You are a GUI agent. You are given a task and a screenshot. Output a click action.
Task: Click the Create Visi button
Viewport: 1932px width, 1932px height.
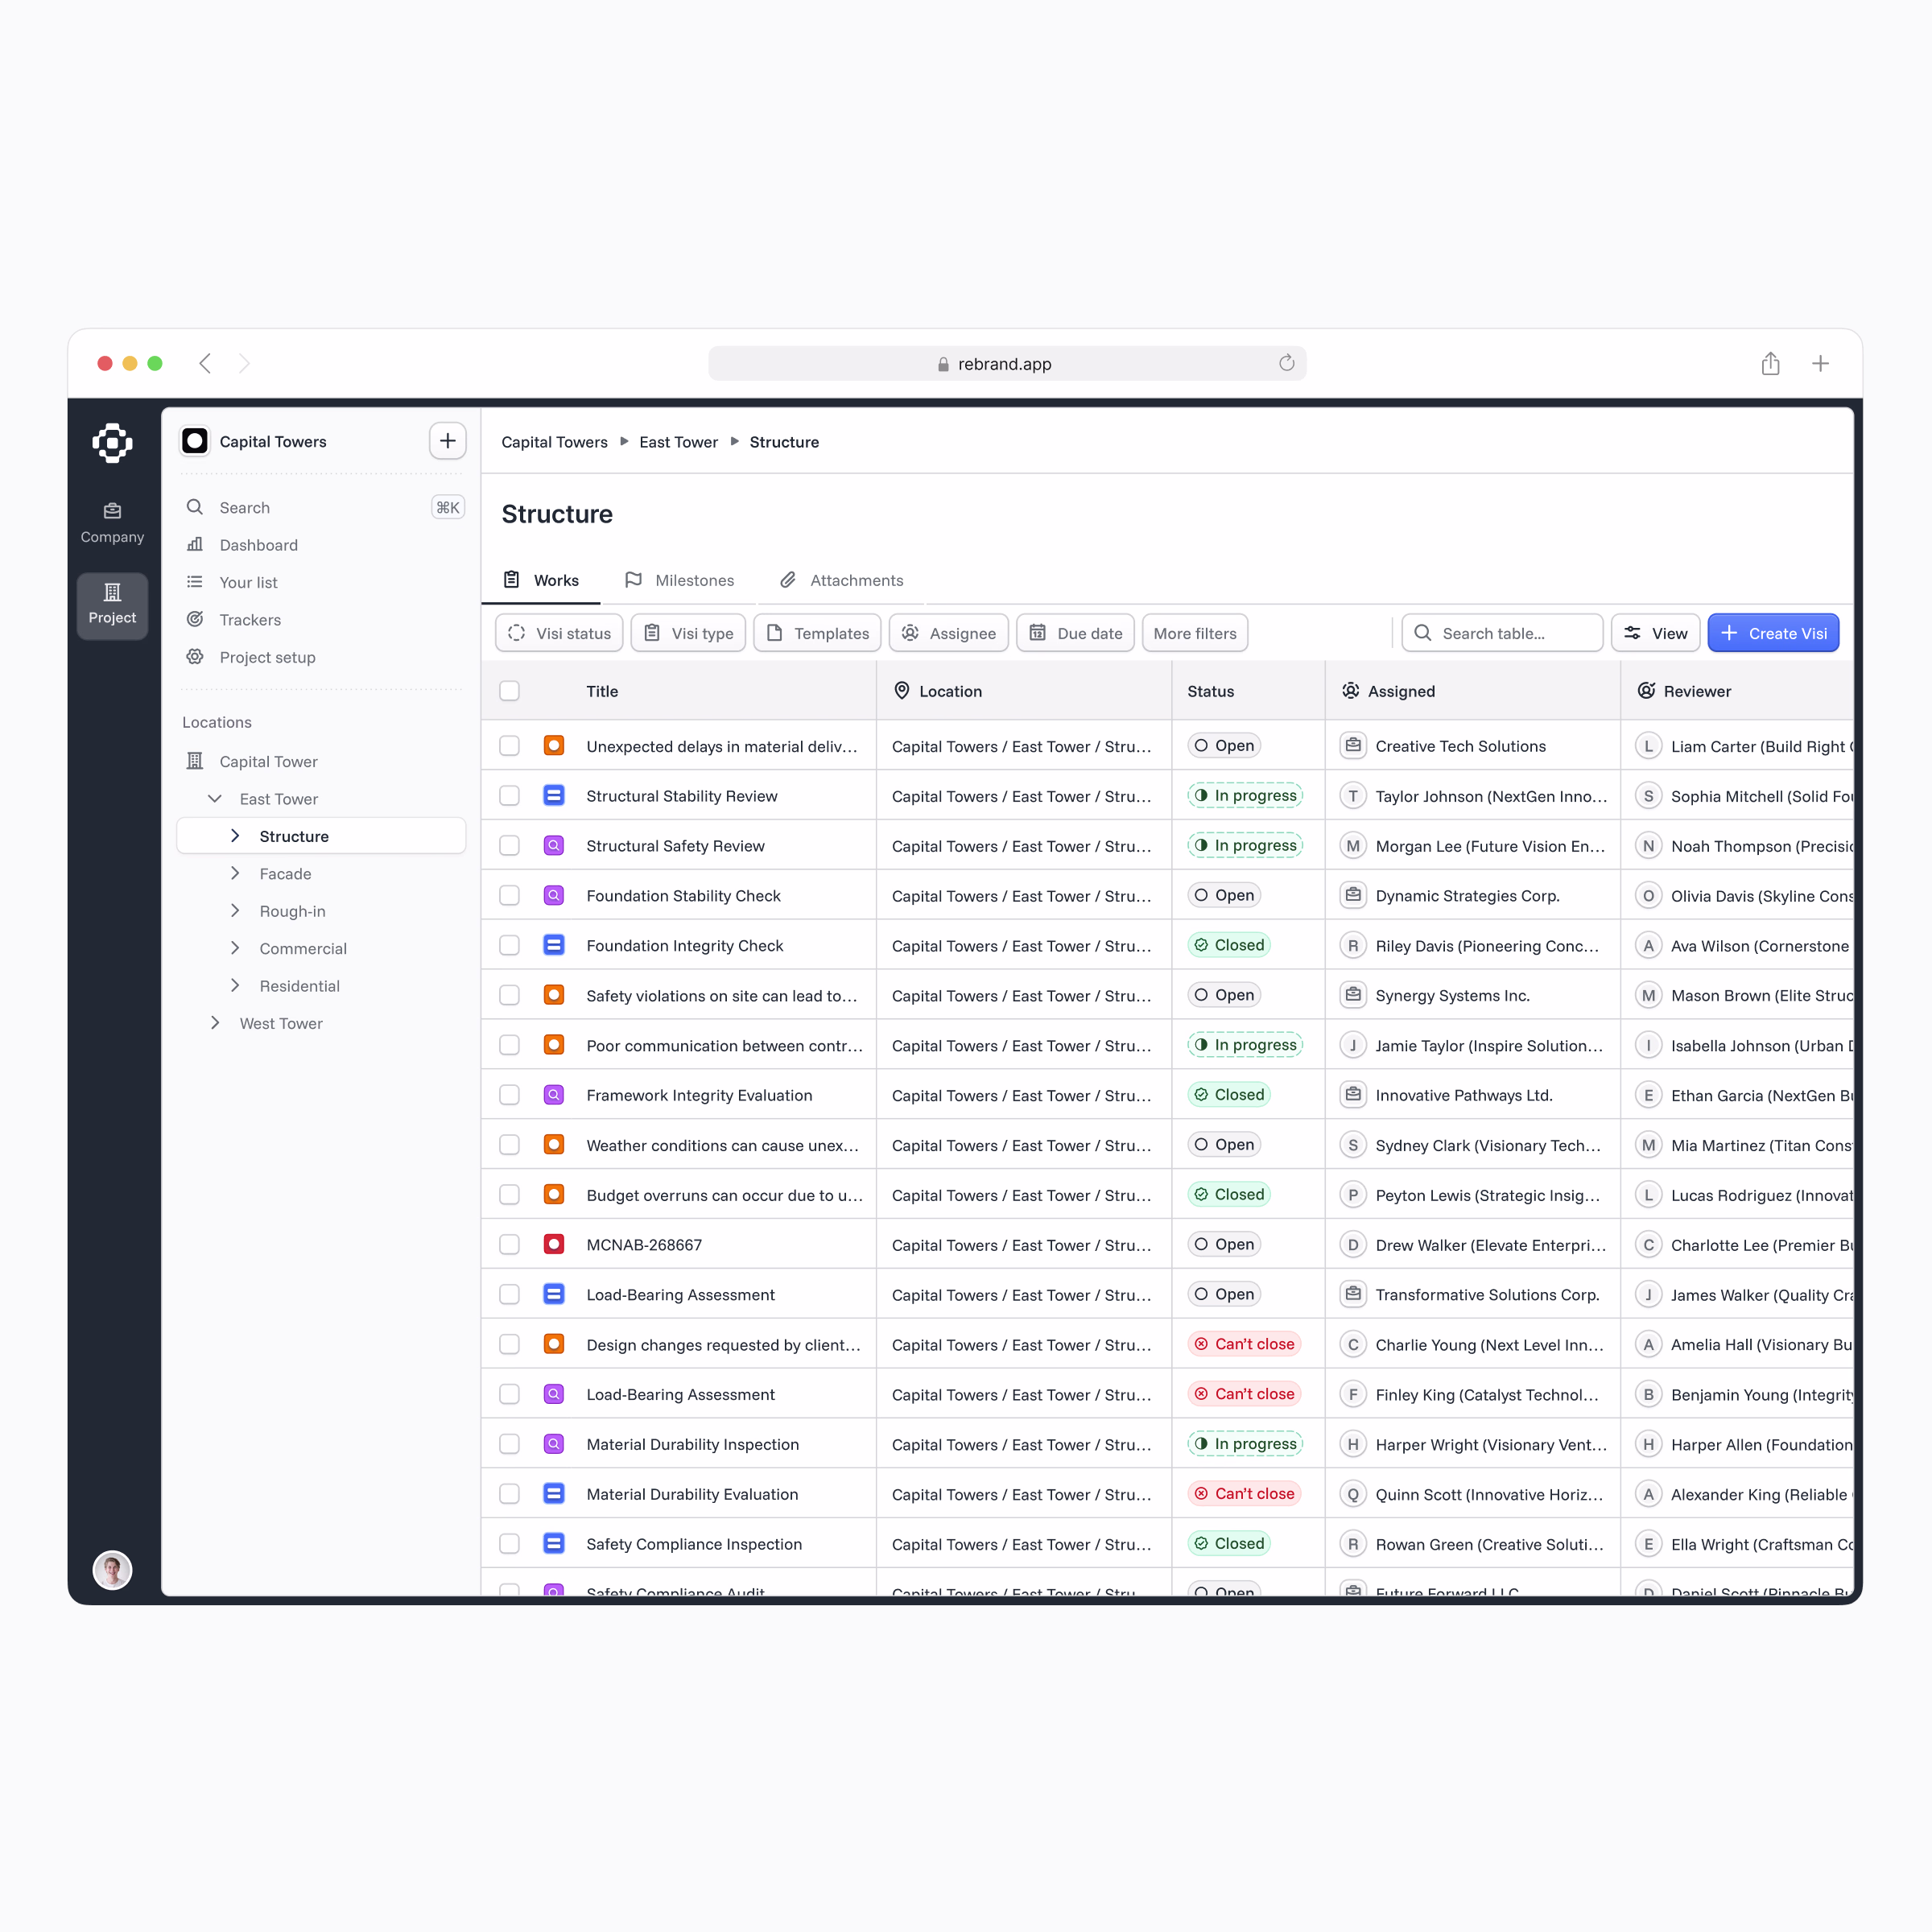tap(1772, 633)
